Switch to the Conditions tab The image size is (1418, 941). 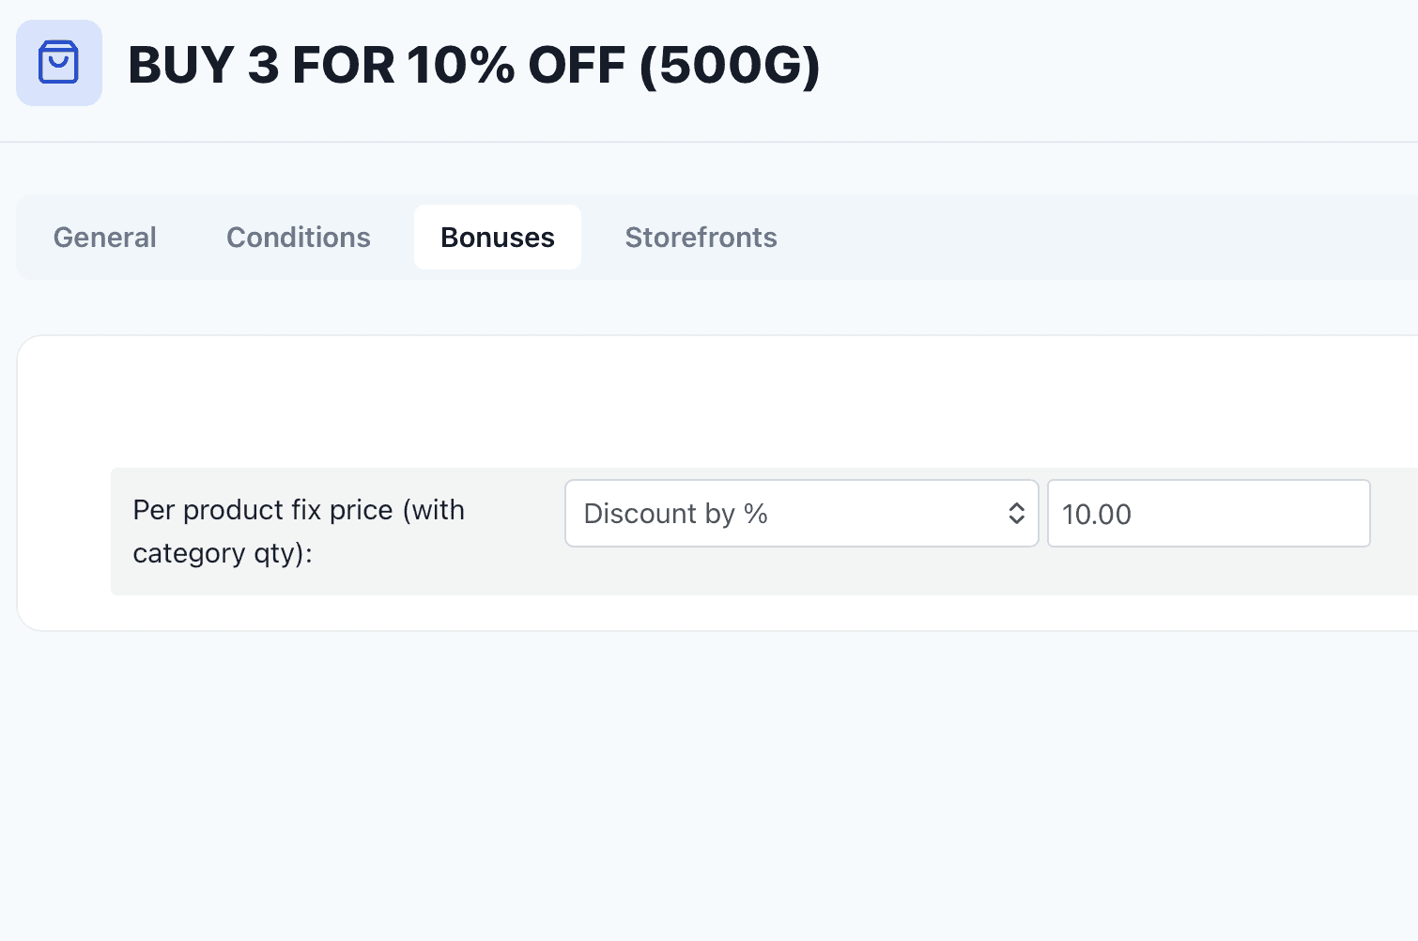[x=299, y=238]
